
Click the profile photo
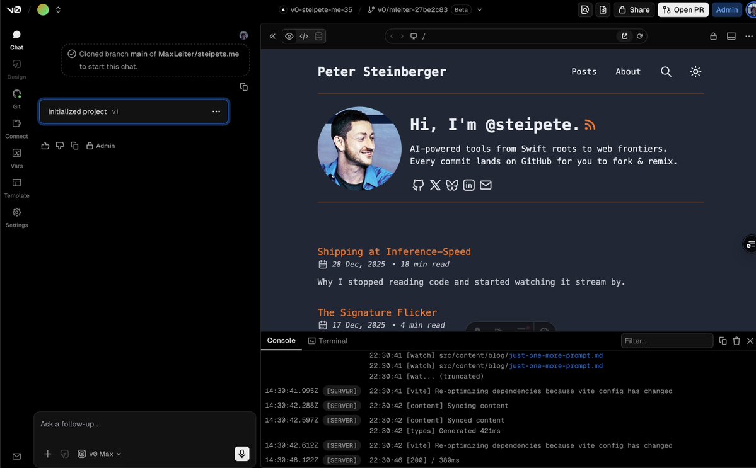pyautogui.click(x=359, y=148)
